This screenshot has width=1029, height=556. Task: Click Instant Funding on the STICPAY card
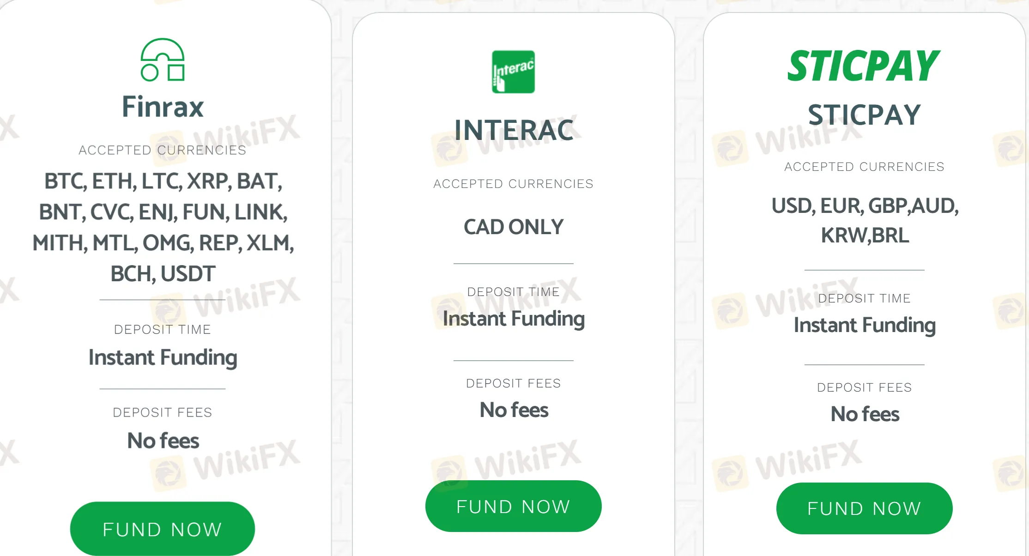tap(865, 325)
